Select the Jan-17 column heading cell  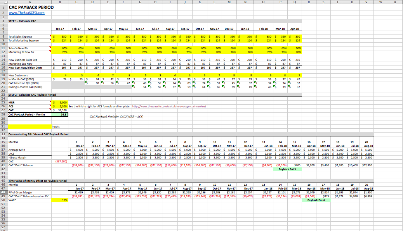pos(60,28)
